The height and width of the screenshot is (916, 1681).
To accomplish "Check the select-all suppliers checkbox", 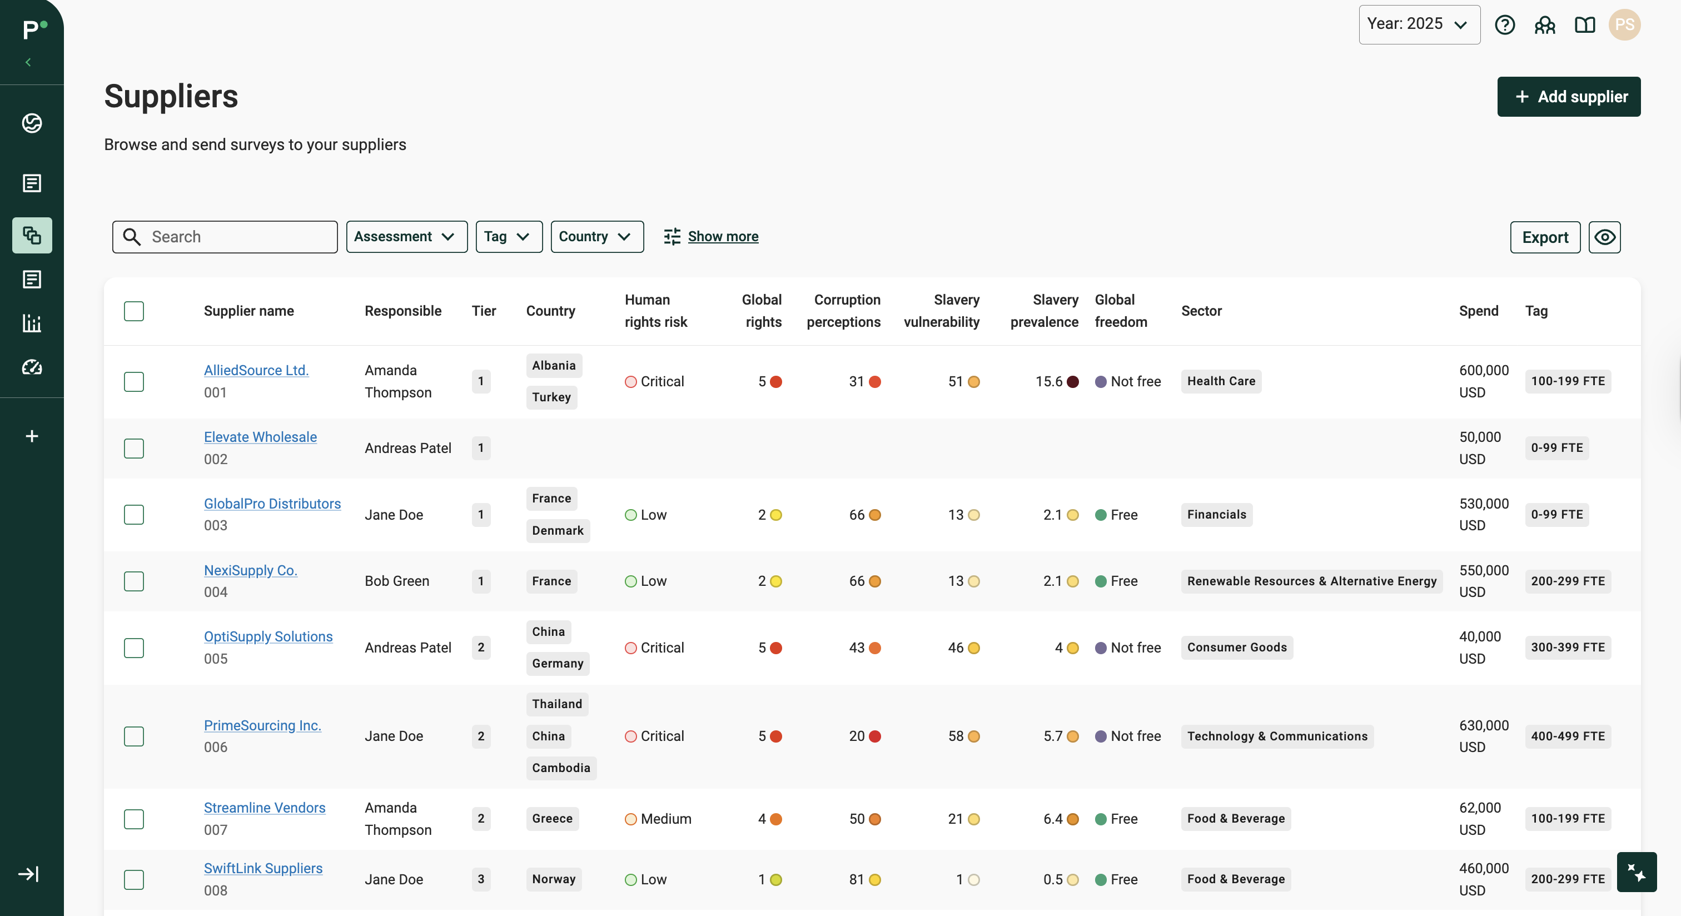I will pyautogui.click(x=134, y=311).
